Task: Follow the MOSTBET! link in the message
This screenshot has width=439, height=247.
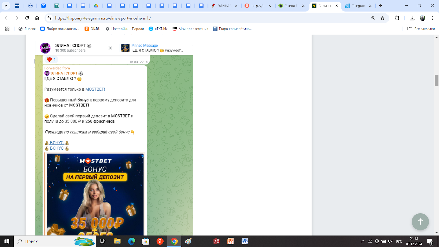Action: (95, 89)
